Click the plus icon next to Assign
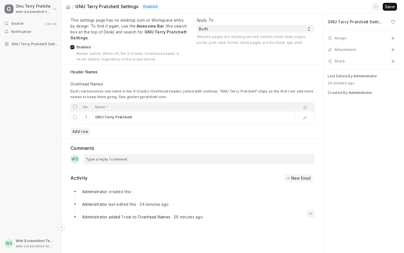This screenshot has height=253, width=404. click(393, 38)
